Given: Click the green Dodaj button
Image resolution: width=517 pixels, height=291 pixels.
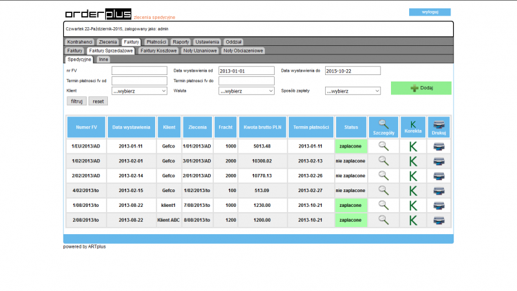Looking at the screenshot, I should (x=421, y=88).
